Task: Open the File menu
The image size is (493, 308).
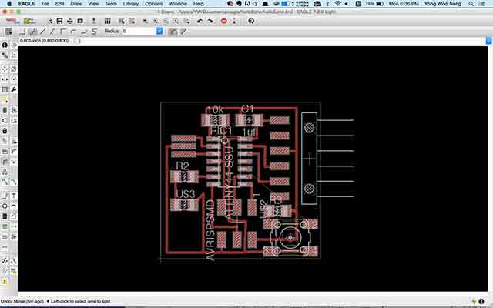Action: [x=45, y=4]
